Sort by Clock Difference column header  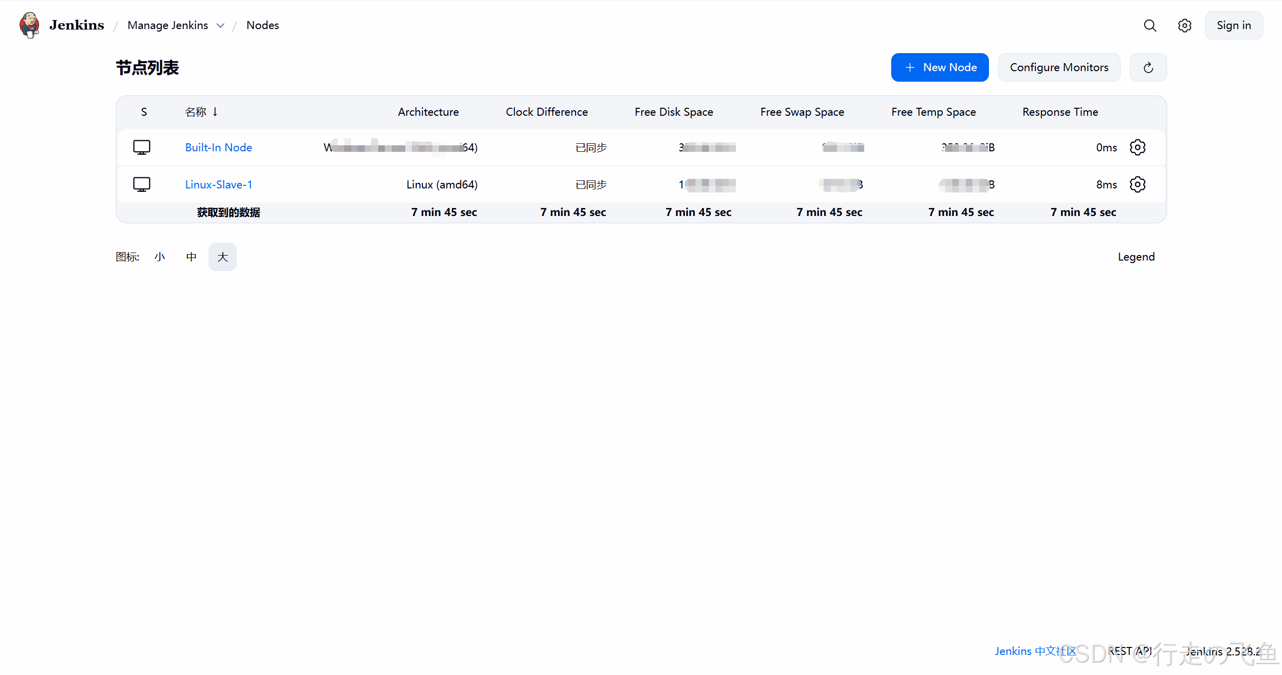pyautogui.click(x=547, y=112)
